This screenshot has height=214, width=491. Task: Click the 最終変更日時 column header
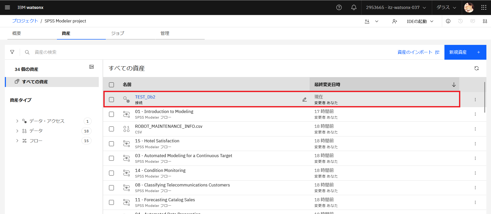tap(327, 85)
